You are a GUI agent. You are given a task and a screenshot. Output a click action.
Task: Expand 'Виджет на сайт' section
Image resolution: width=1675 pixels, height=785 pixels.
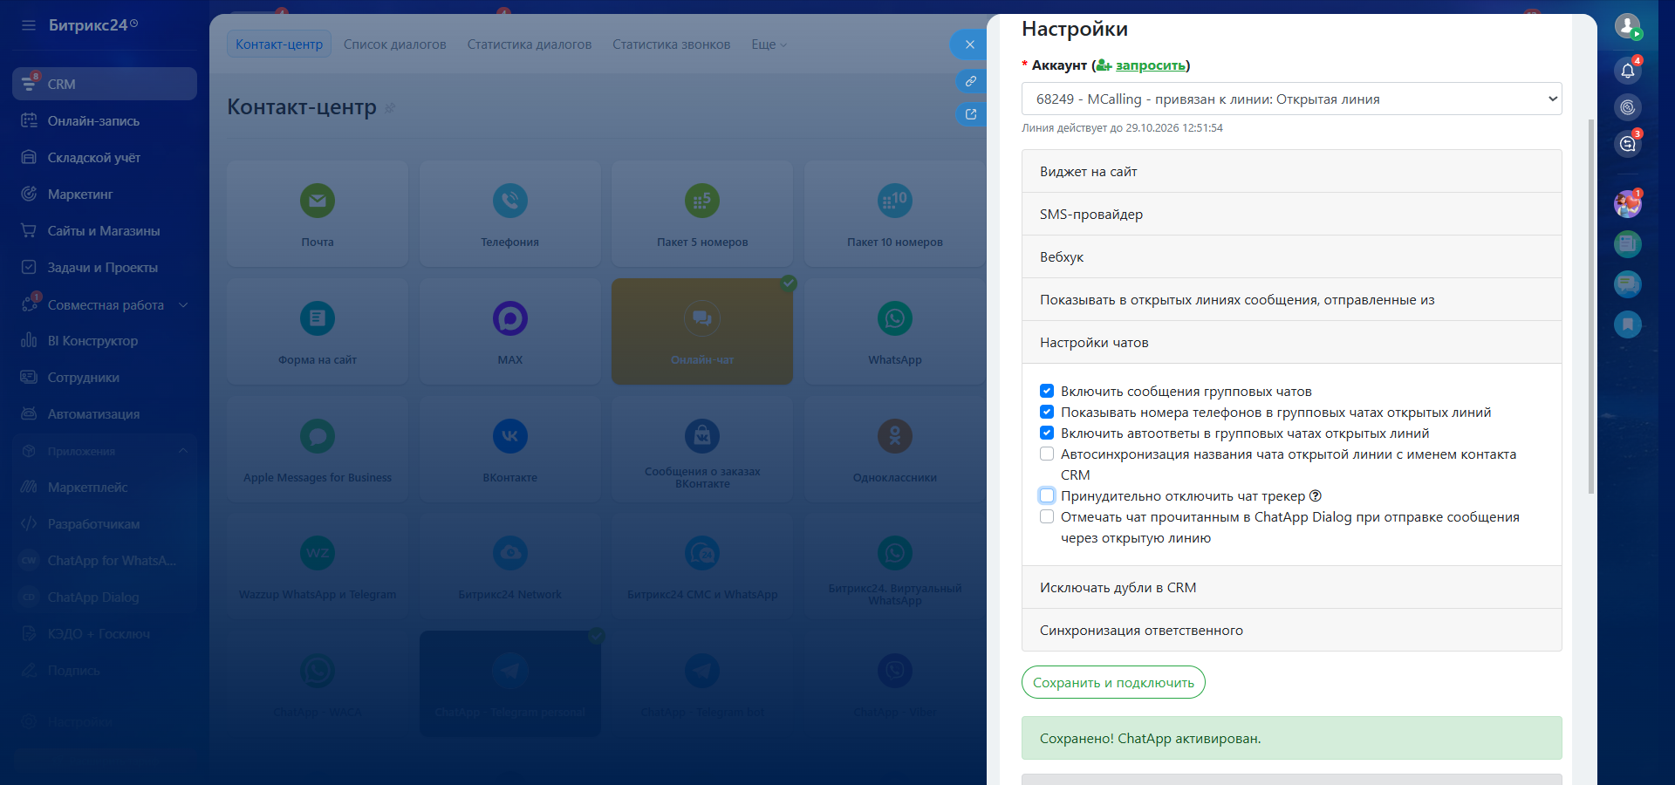(x=1291, y=172)
